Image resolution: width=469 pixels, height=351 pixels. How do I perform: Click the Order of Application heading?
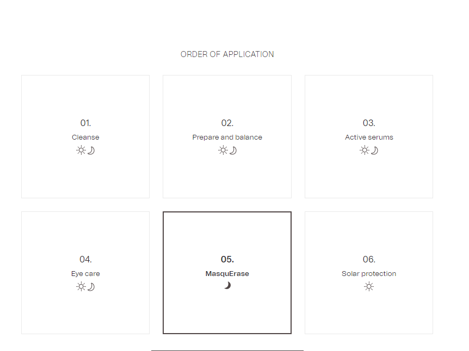coord(227,54)
